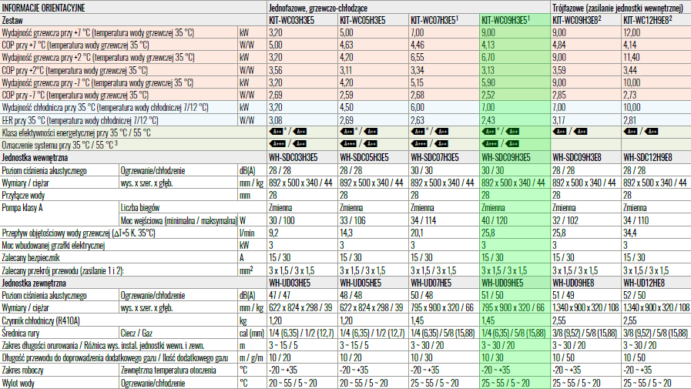
Task: Click acoustic pressure value '47 / 47'
Action: 280,296
